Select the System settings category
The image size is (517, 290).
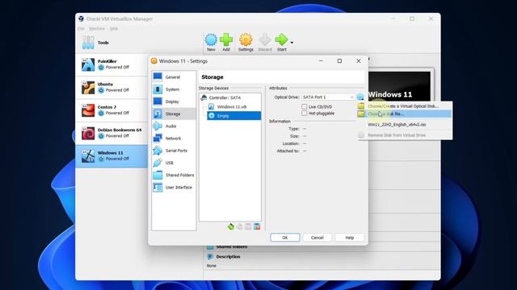[x=174, y=89]
